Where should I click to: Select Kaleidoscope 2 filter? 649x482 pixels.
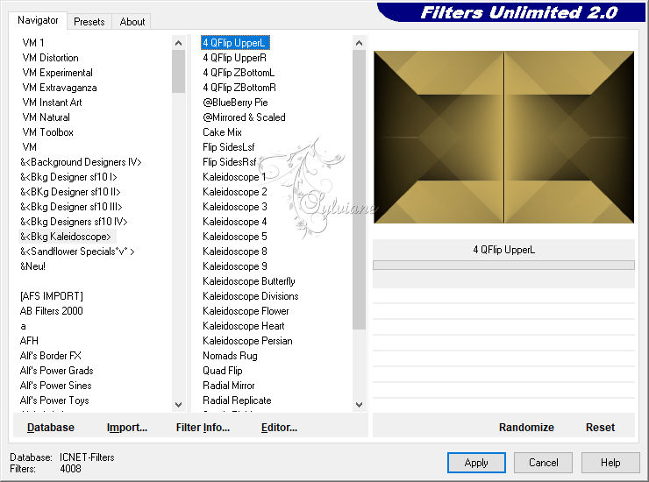[235, 192]
